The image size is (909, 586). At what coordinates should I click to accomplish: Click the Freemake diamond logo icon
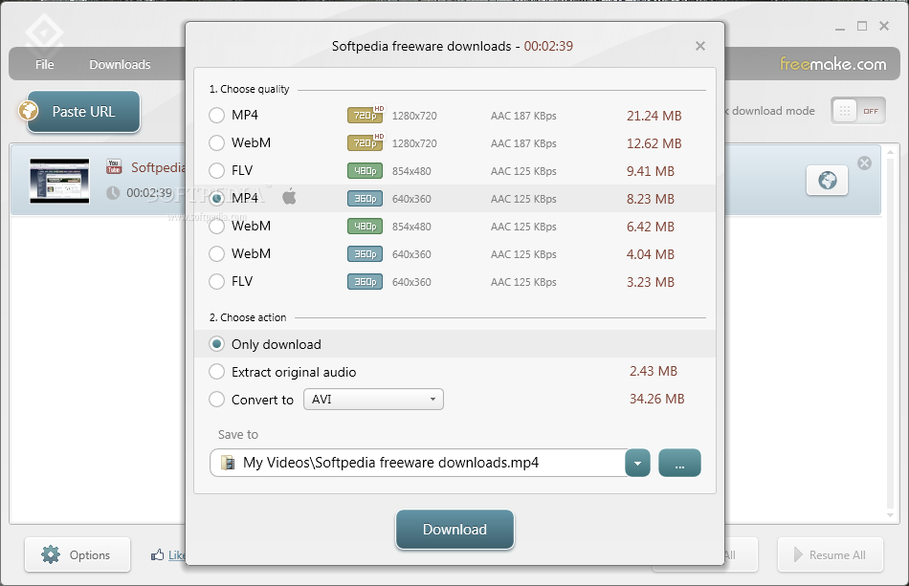coord(45,32)
